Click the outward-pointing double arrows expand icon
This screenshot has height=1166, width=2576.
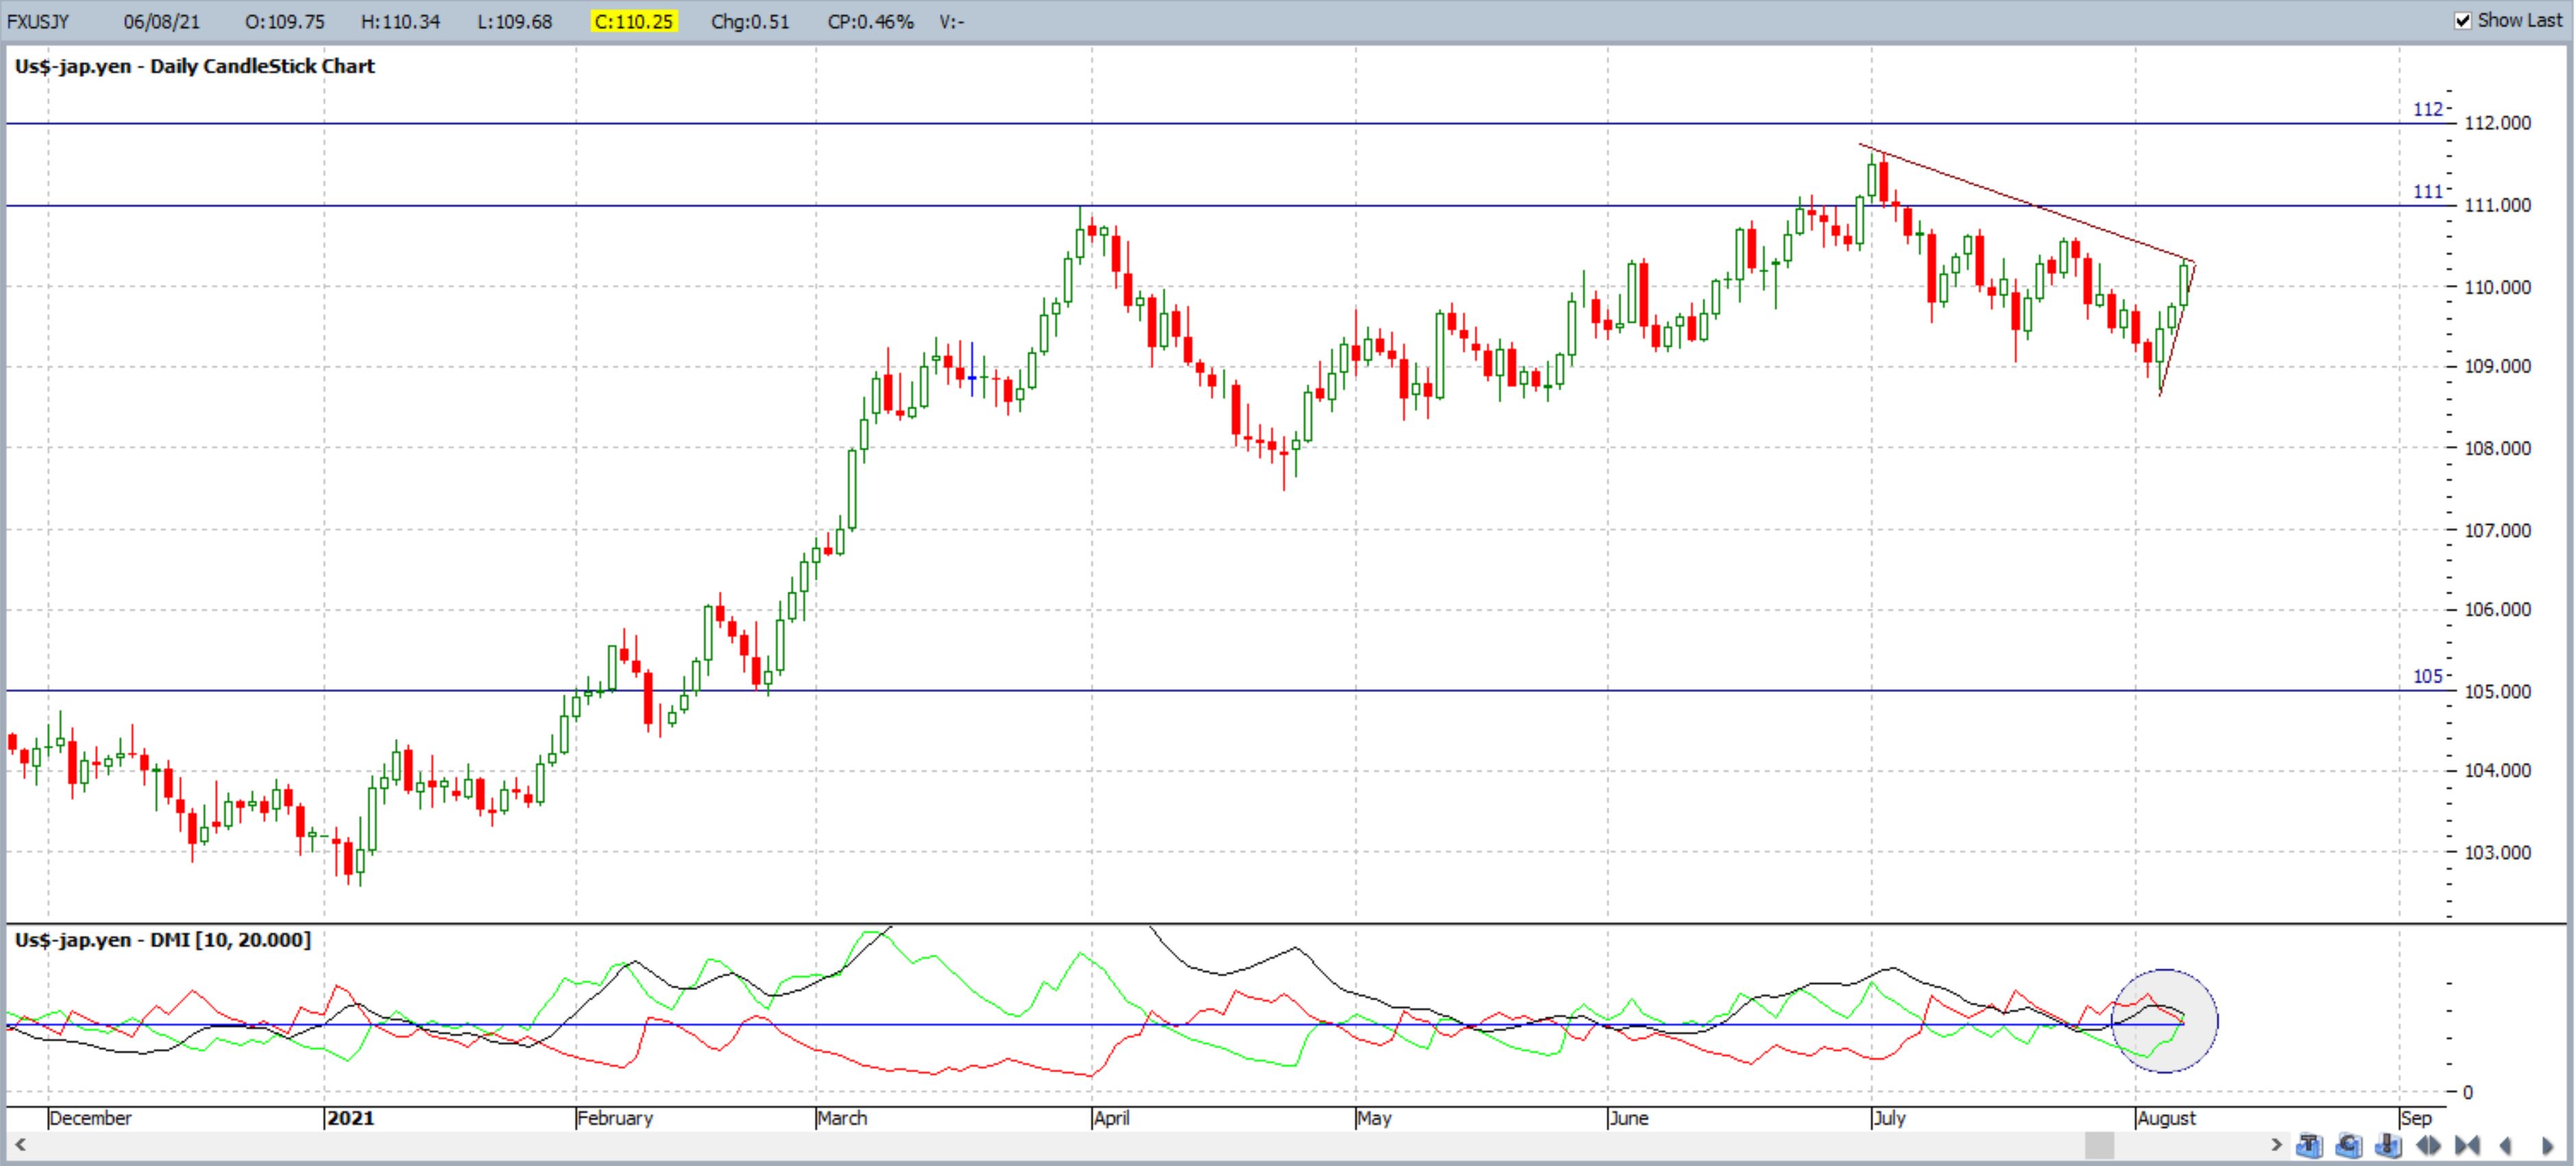[x=2428, y=1145]
